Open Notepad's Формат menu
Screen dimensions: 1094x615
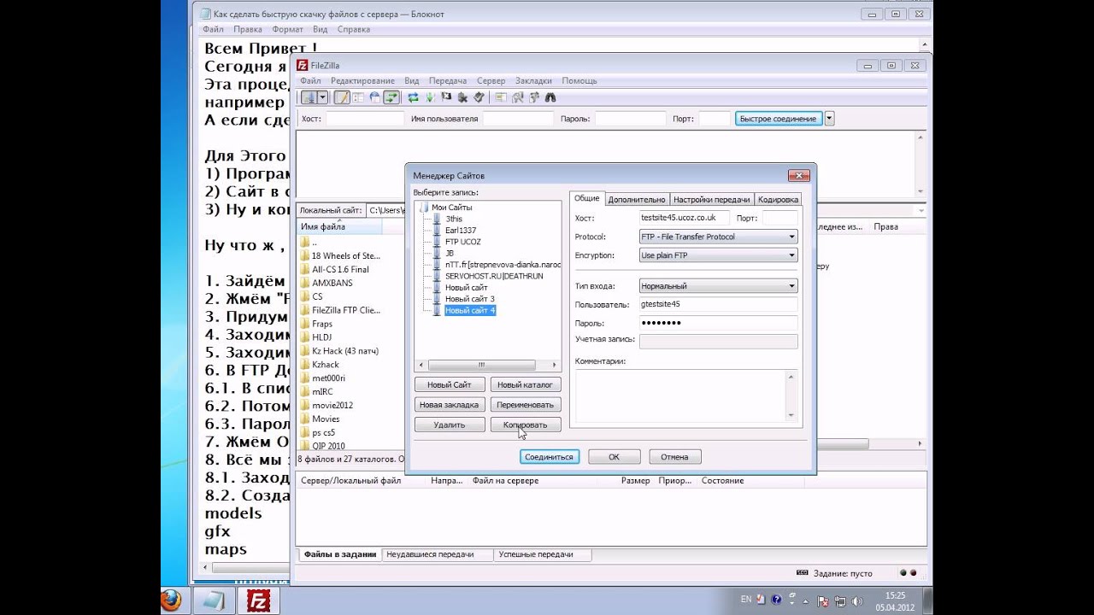(288, 29)
